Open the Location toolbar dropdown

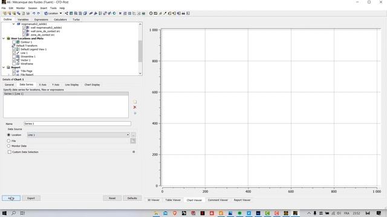coord(60,13)
